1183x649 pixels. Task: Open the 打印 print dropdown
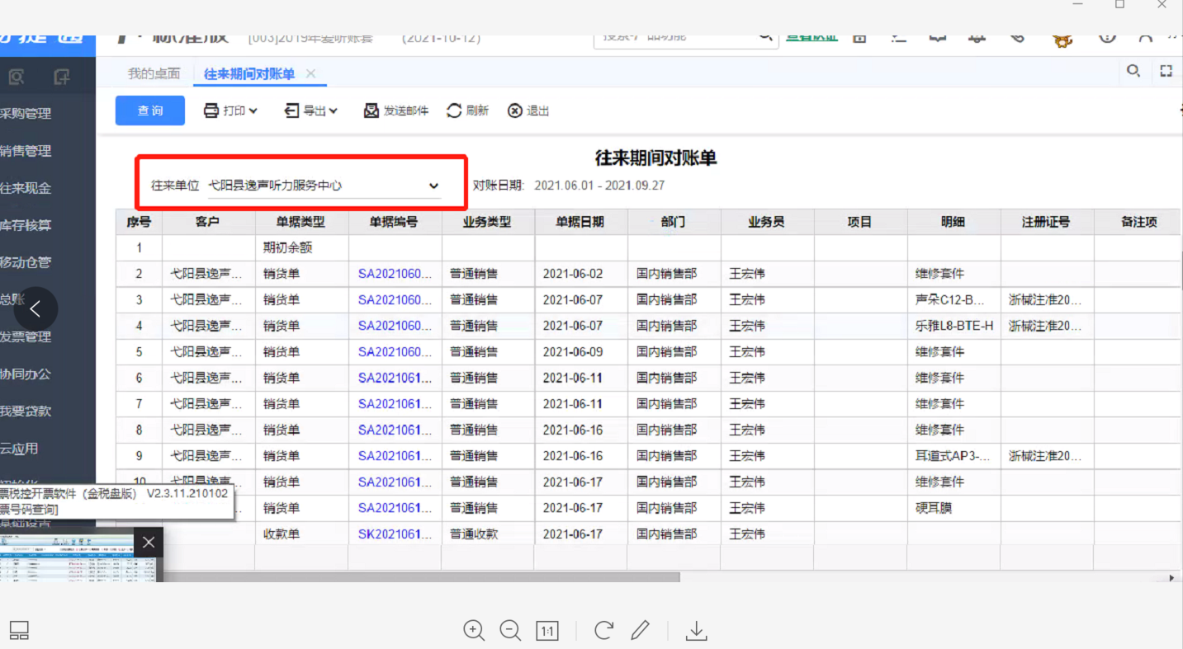click(230, 111)
